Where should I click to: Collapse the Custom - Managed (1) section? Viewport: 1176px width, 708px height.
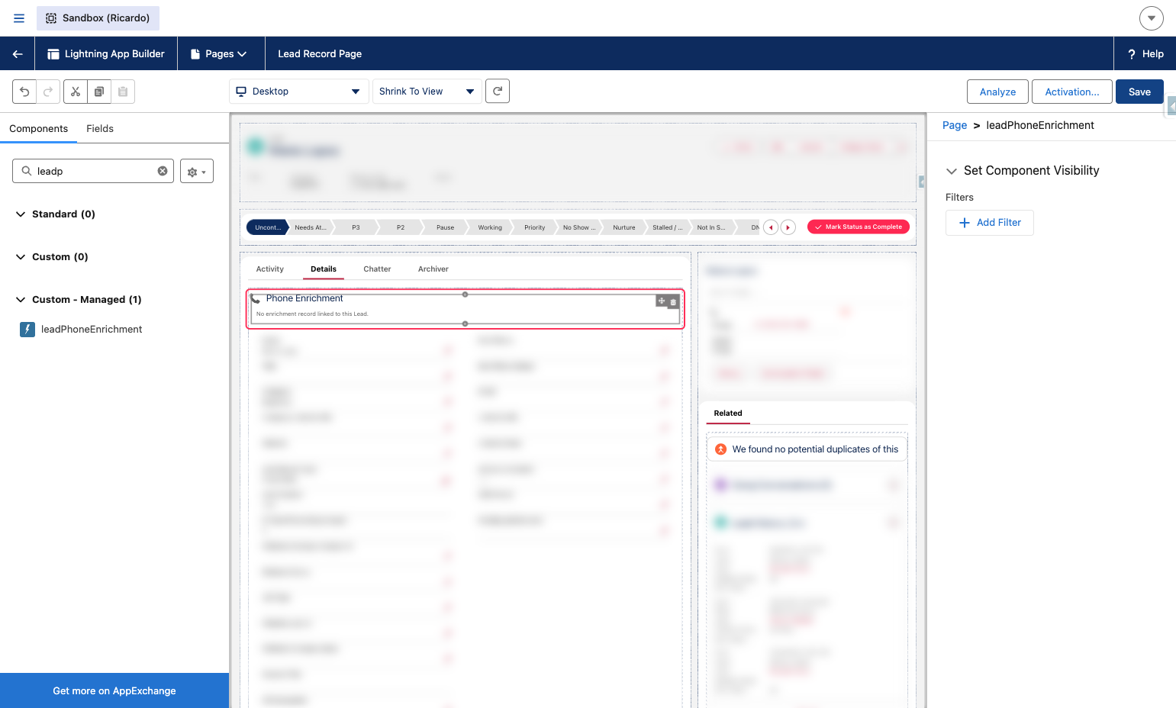[21, 300]
